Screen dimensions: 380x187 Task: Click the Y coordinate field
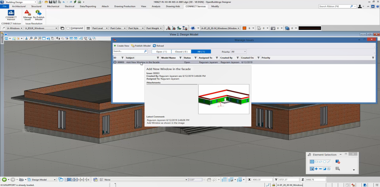[x=289, y=180]
